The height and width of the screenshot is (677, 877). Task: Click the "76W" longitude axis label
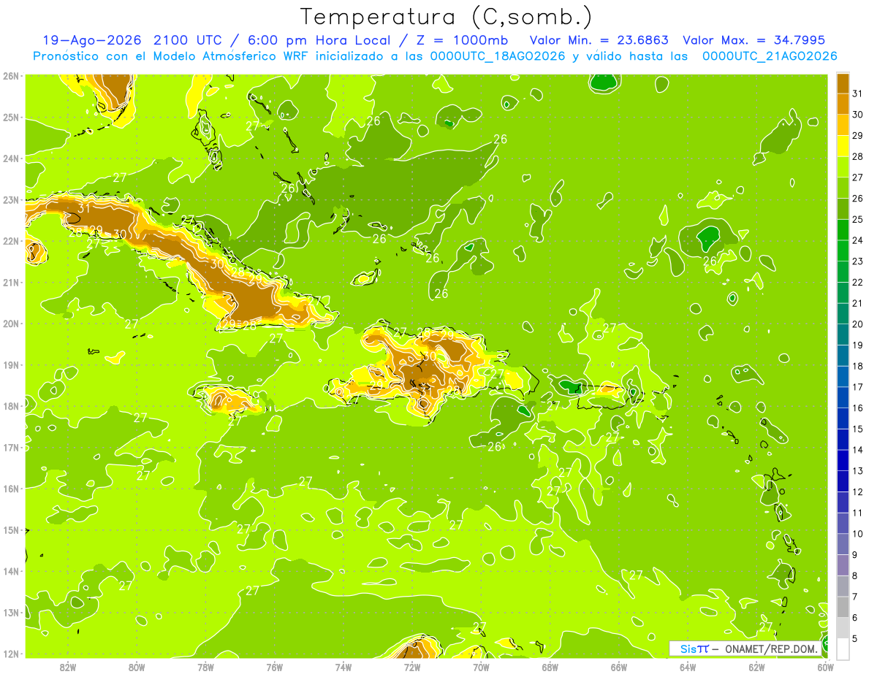pyautogui.click(x=274, y=668)
